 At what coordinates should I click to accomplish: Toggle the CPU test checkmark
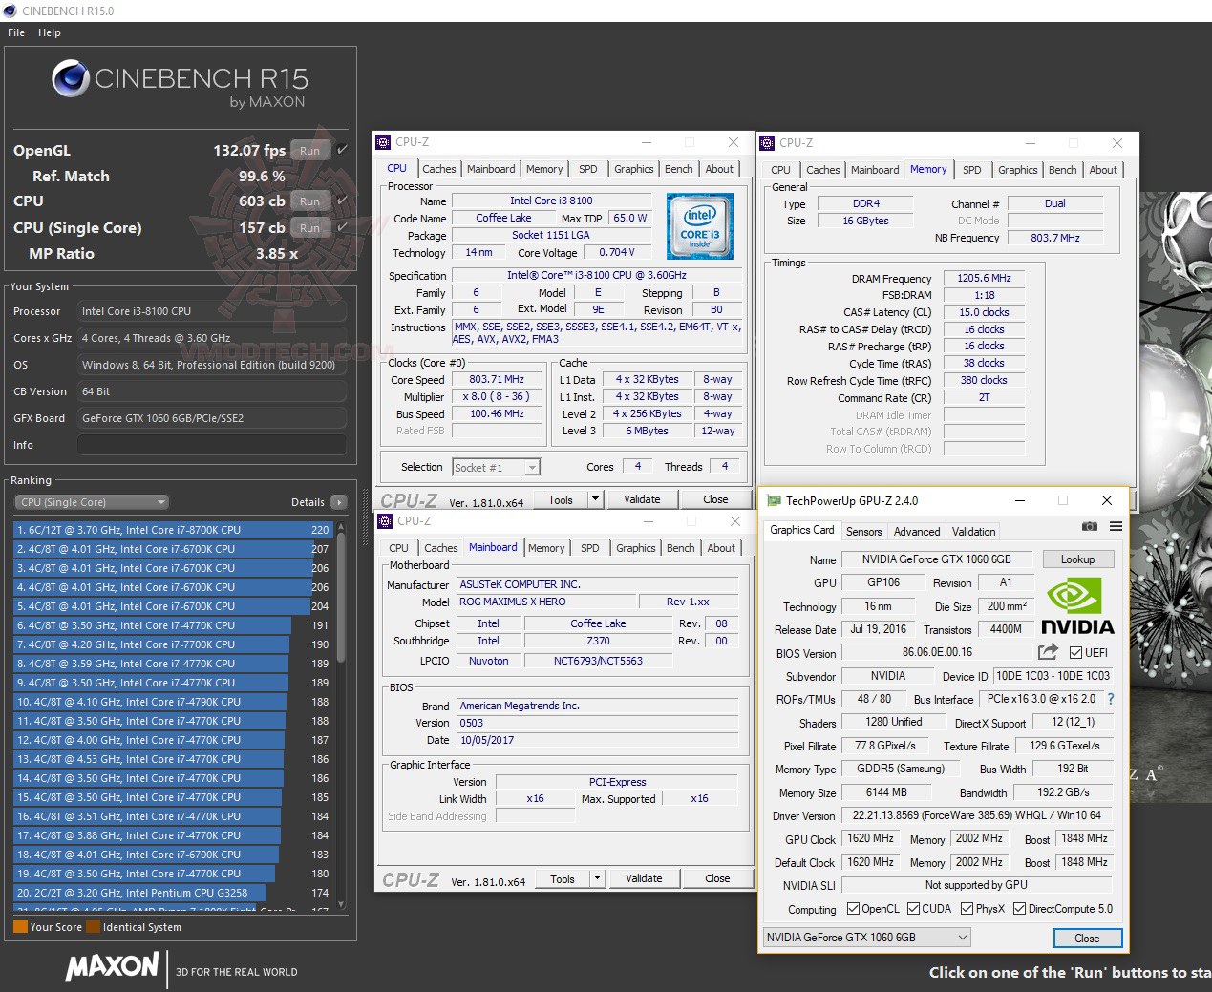pos(342,201)
